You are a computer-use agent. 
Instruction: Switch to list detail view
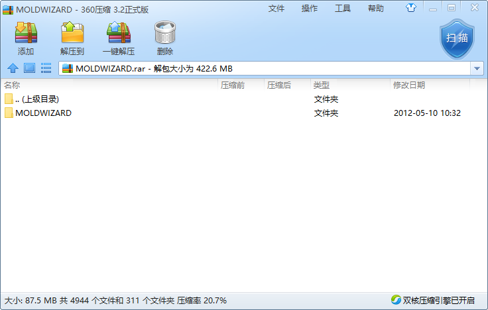46,68
